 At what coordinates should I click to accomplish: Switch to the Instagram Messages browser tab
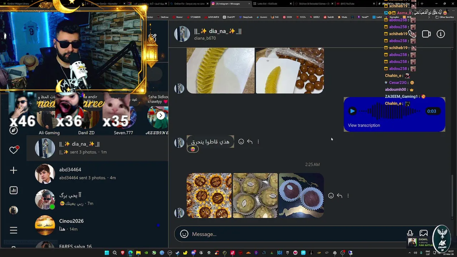click(231, 4)
